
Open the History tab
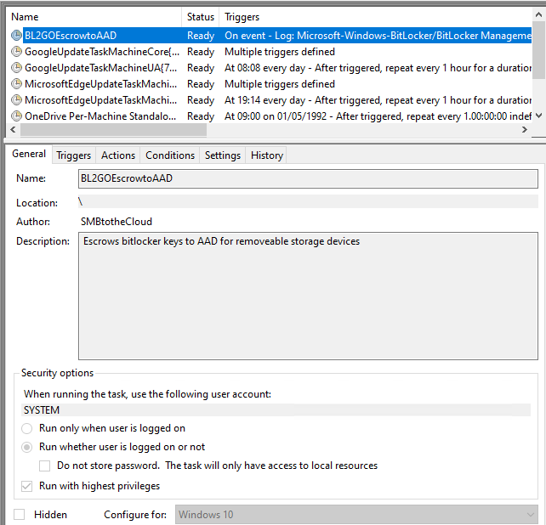pos(266,155)
